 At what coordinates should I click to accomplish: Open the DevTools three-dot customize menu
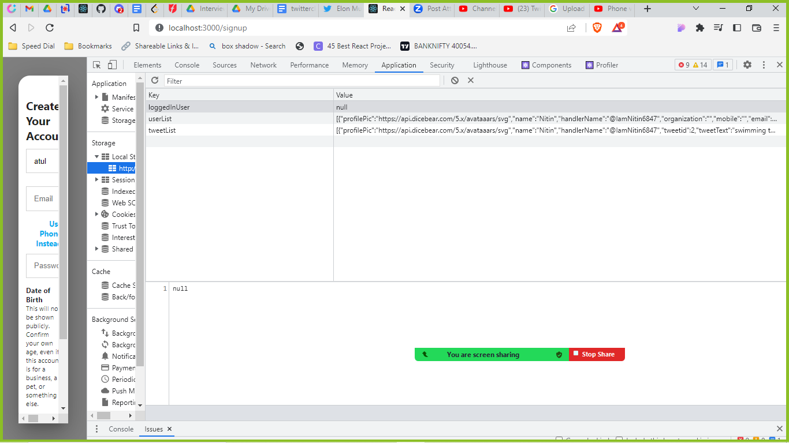(764, 65)
